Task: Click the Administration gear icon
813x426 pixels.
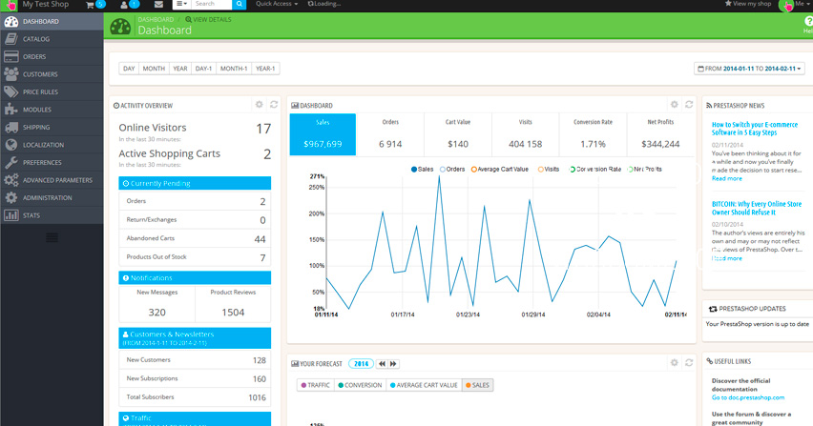Action: (10, 197)
